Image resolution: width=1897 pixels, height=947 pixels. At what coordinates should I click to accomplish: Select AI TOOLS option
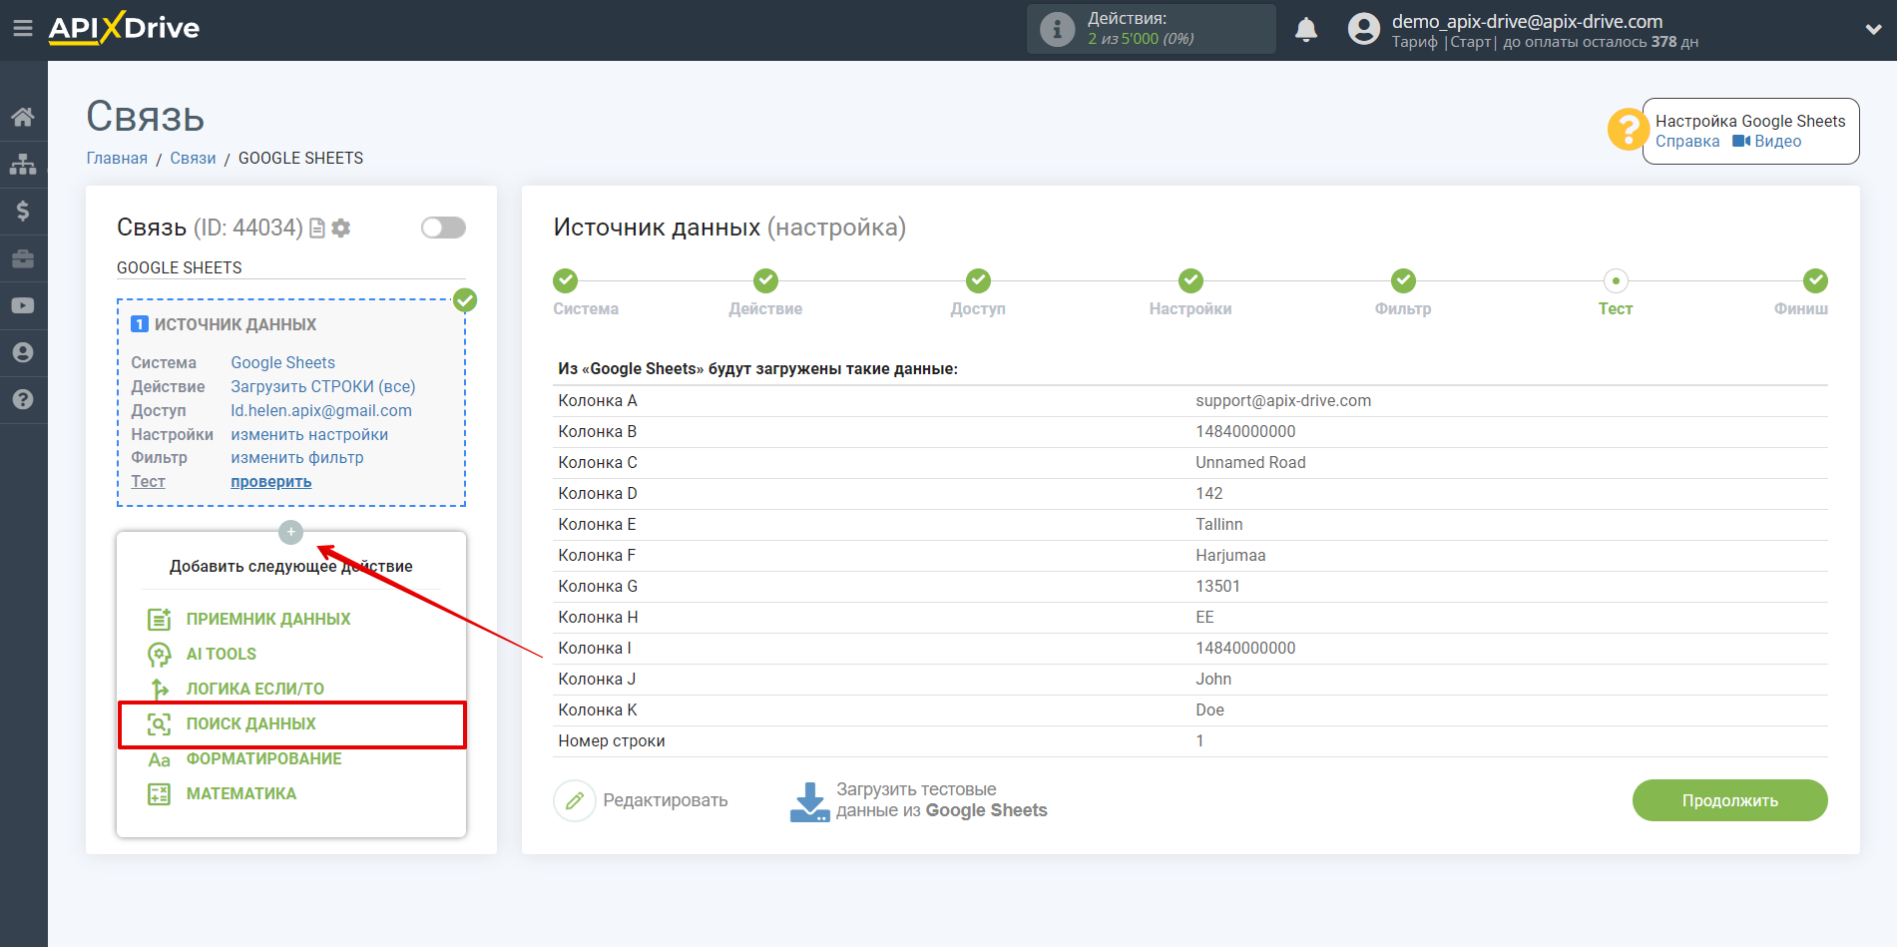pyautogui.click(x=222, y=654)
